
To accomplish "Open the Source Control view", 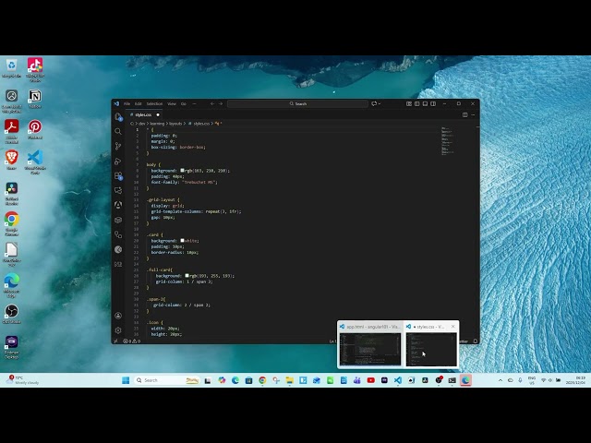I will coord(118,146).
